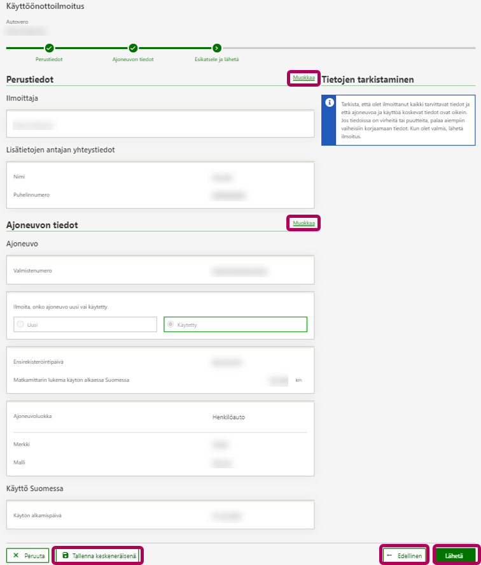Select the Käytetty radio button
Image resolution: width=481 pixels, height=565 pixels.
171,324
